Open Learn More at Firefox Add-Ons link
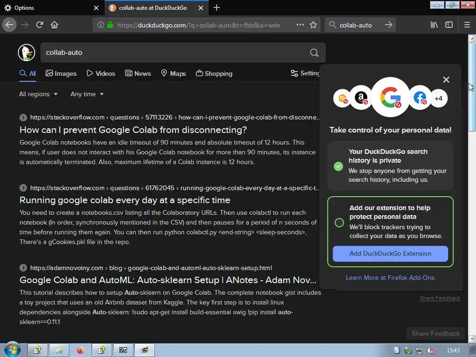The height and width of the screenshot is (357, 476). [x=390, y=278]
